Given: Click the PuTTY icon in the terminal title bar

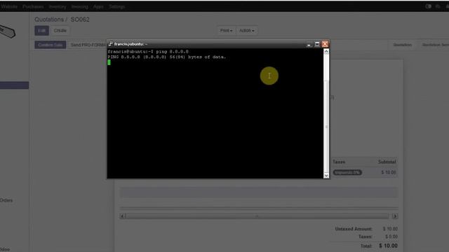Looking at the screenshot, I should pyautogui.click(x=110, y=44).
